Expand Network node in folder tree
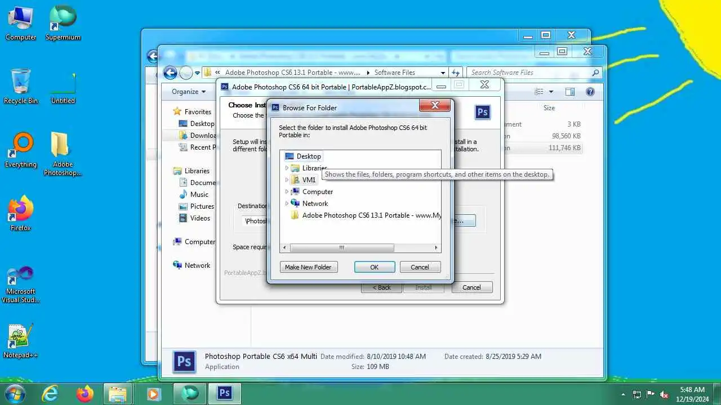This screenshot has width=721, height=405. click(287, 204)
